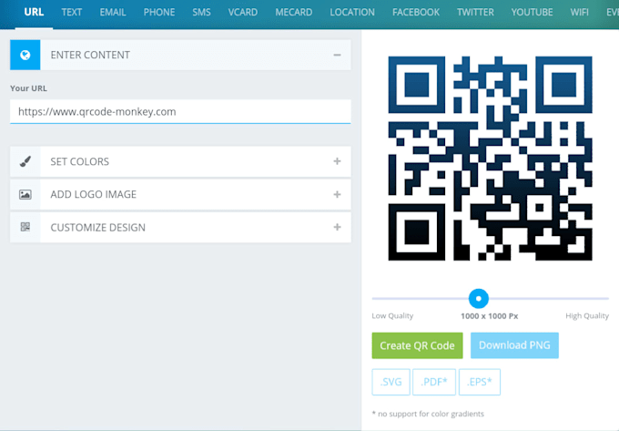This screenshot has width=619, height=431.
Task: Go to the MECARD tab
Action: [294, 12]
